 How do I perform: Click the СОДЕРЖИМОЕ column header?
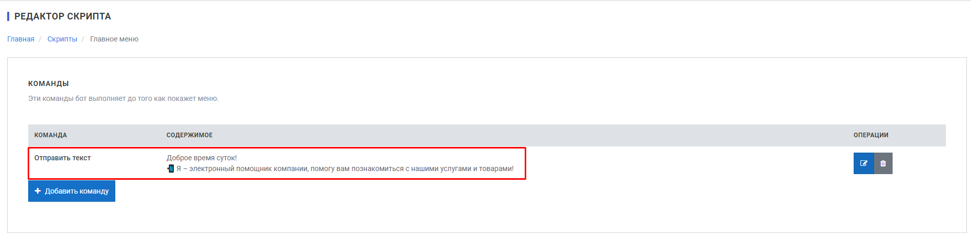190,135
